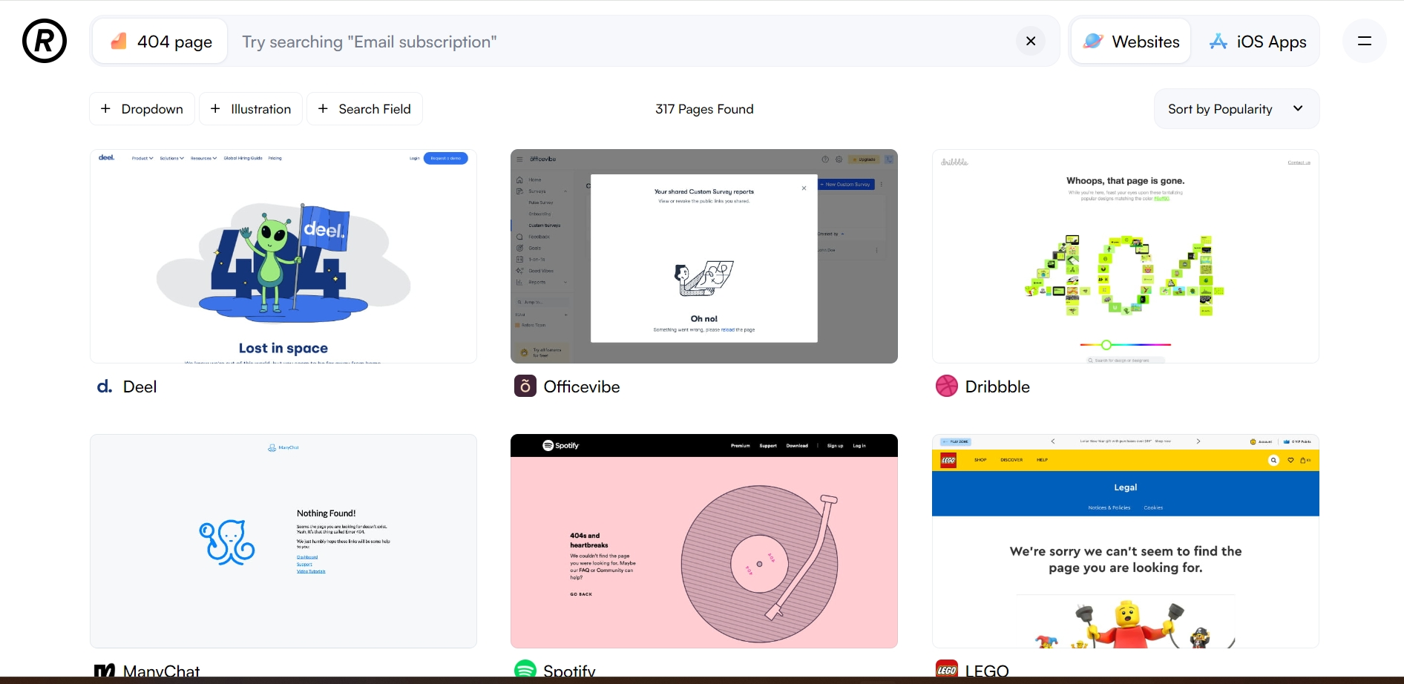Click the 317 Pages Found text
Viewport: 1404px width, 684px height.
704,109
